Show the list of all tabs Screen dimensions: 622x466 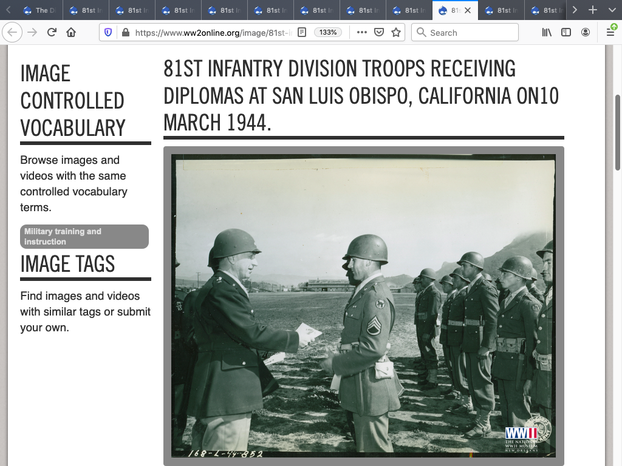tap(610, 10)
